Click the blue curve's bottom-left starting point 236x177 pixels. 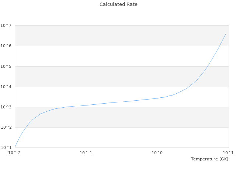click(15, 147)
